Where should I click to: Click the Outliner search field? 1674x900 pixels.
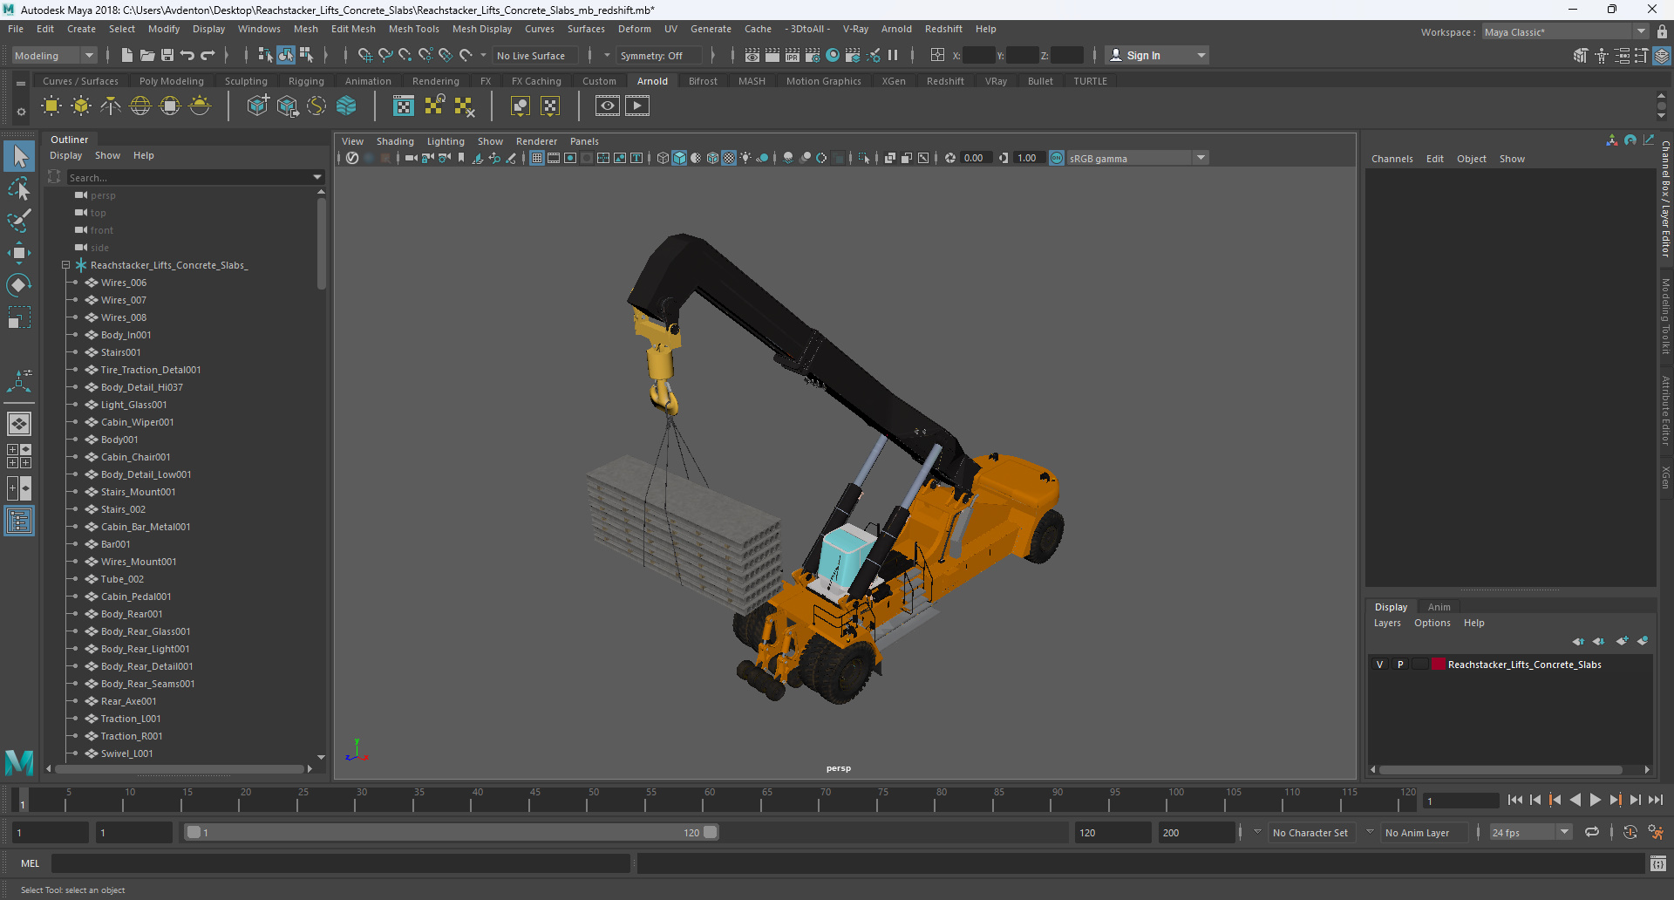pyautogui.click(x=188, y=177)
